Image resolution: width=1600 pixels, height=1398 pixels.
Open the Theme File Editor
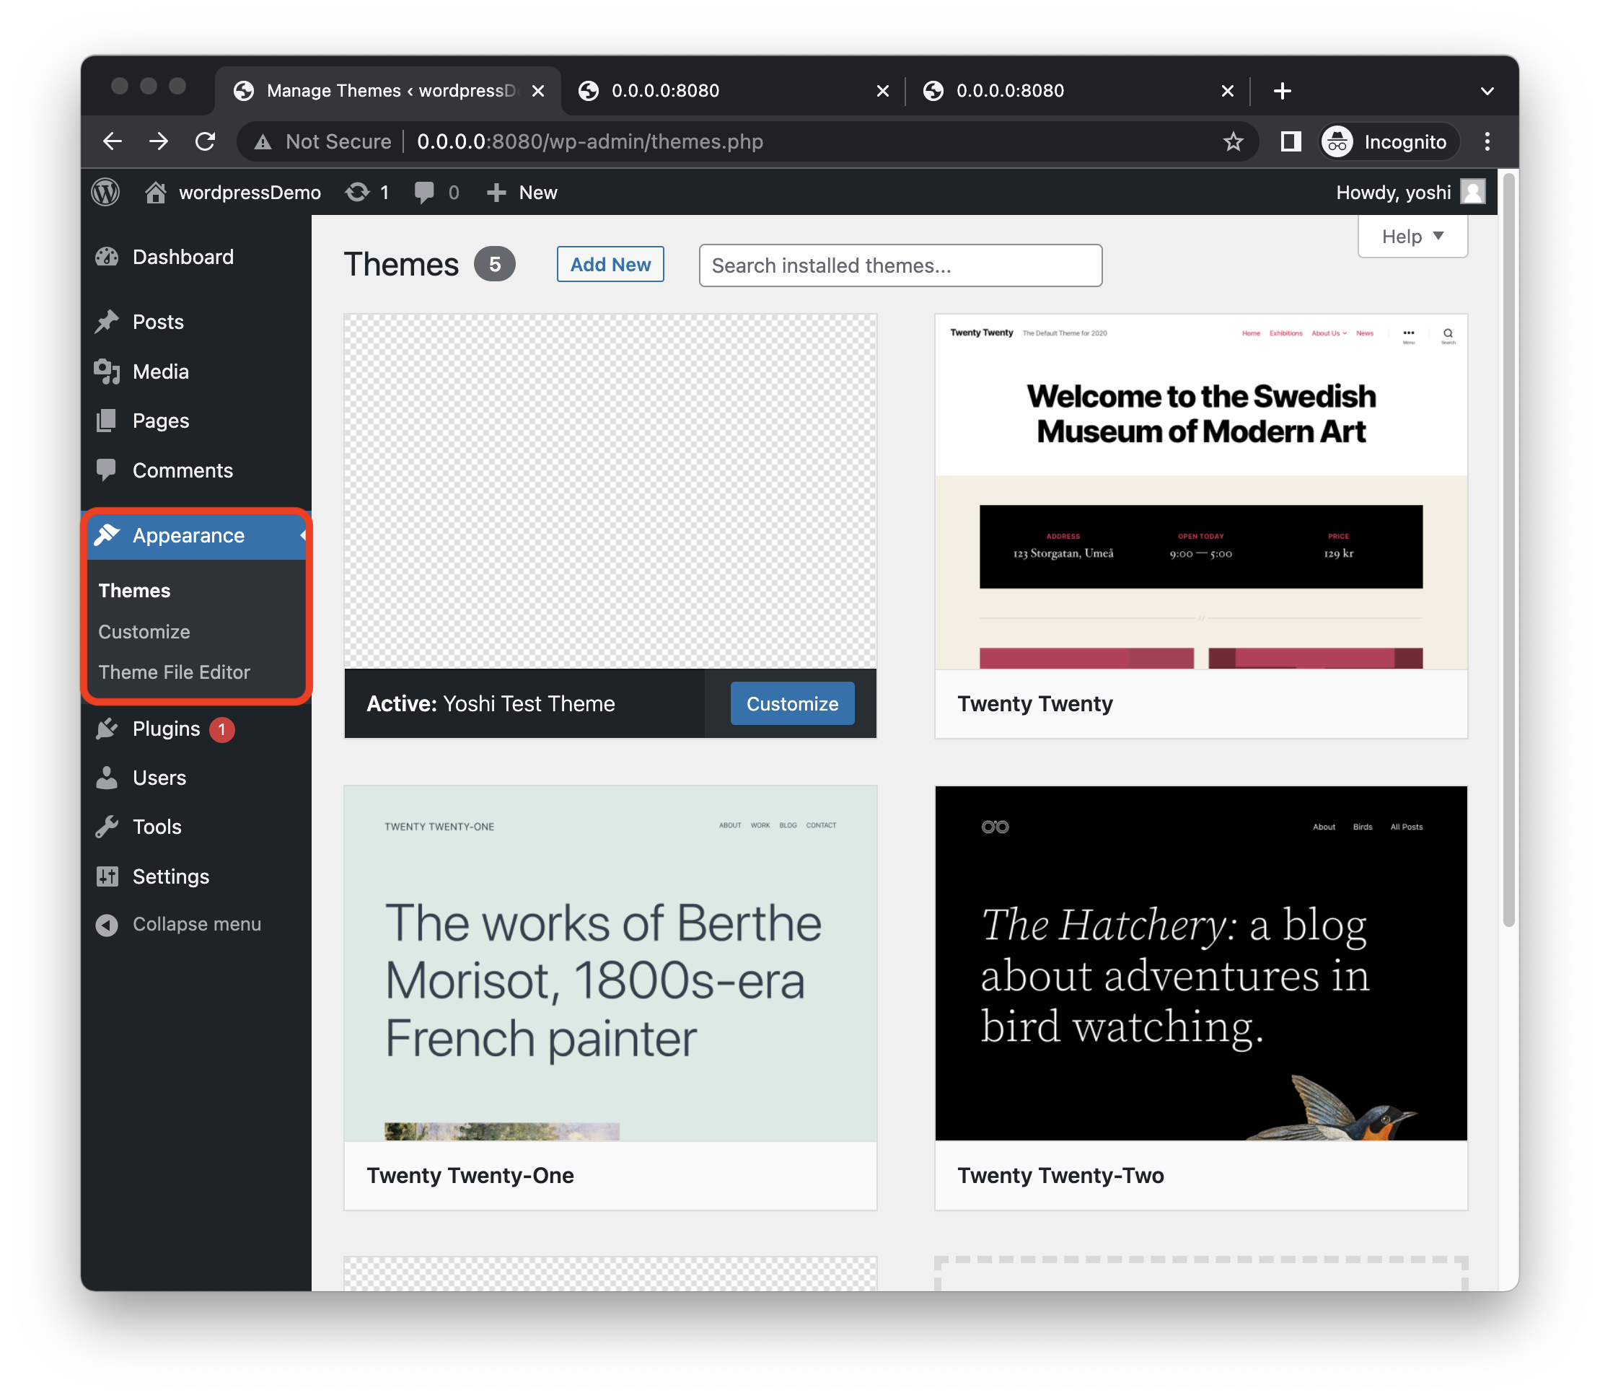174,672
